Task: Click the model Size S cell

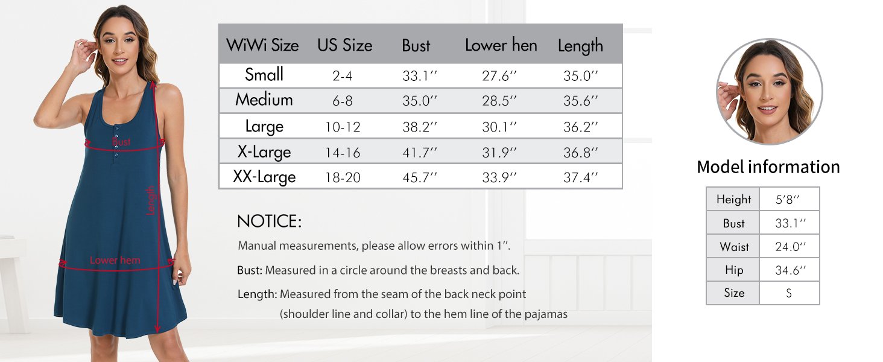Action: click(x=790, y=293)
